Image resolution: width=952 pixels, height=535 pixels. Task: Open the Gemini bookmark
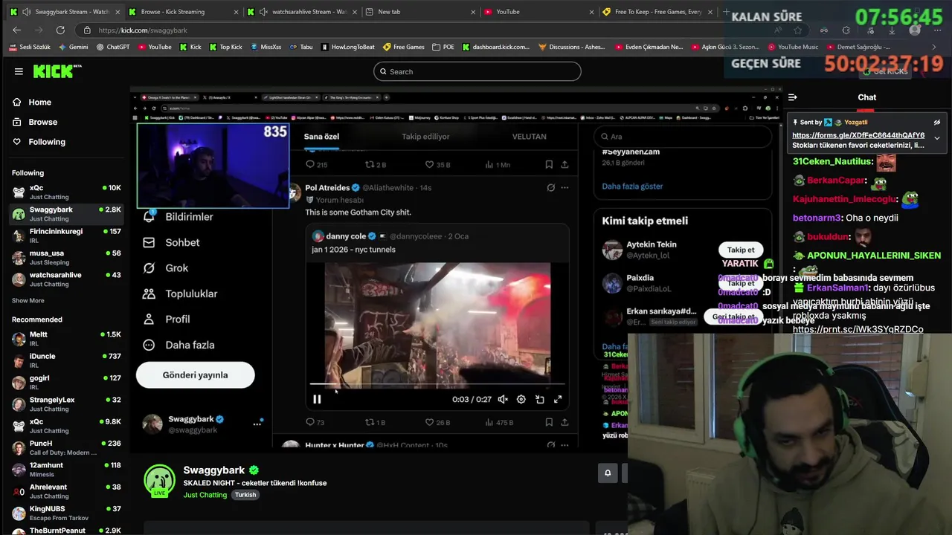click(x=72, y=47)
